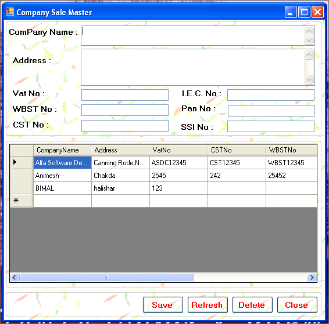Focus the Pan No input field
Screen dimensions: 329x324
pyautogui.click(x=271, y=111)
